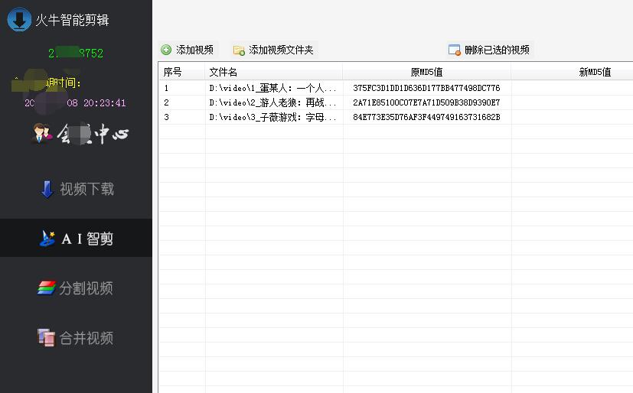Click MD5 value beginning 84E773E35D76AF3F
Viewport: 633px width, 393px height.
pyautogui.click(x=426, y=117)
